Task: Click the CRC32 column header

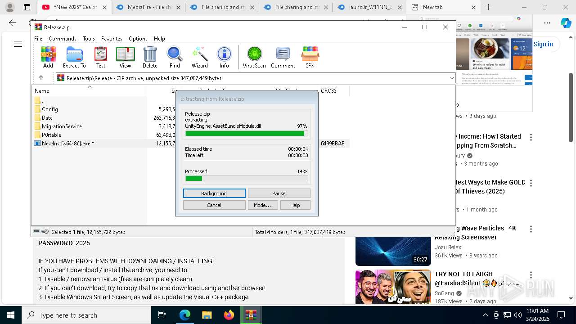Action: click(x=334, y=91)
